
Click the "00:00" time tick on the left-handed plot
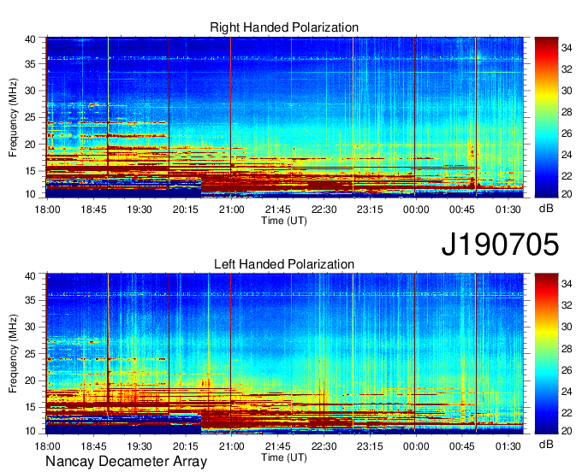tap(416, 446)
